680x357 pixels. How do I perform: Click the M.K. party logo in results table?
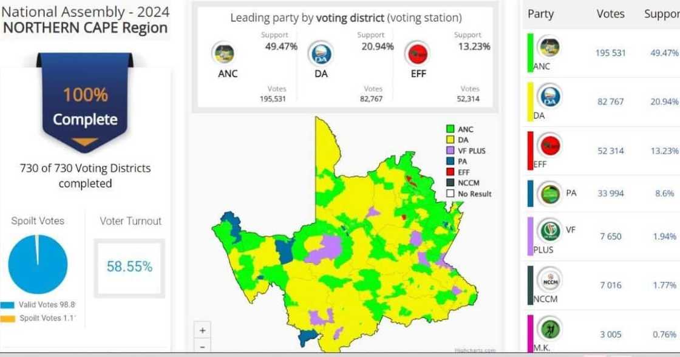pos(550,328)
